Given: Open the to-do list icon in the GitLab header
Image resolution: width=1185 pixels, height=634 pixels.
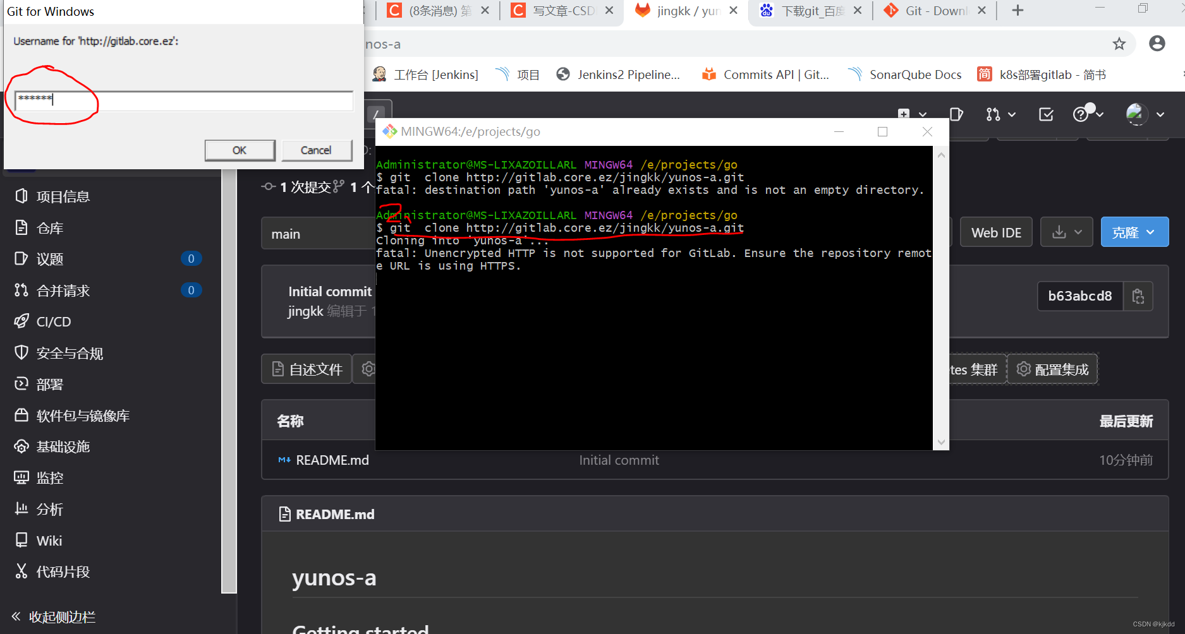Looking at the screenshot, I should click(1046, 114).
